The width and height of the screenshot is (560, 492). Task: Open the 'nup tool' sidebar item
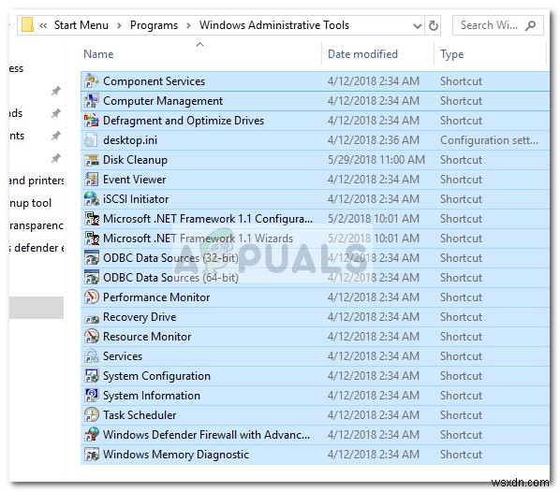tap(31, 203)
